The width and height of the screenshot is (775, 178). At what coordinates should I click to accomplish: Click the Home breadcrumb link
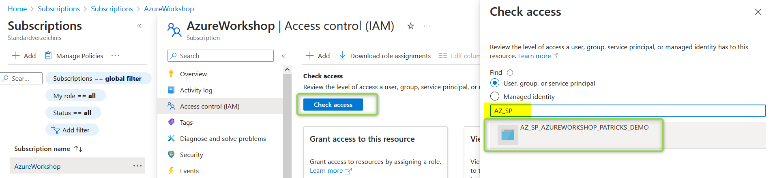tap(17, 8)
